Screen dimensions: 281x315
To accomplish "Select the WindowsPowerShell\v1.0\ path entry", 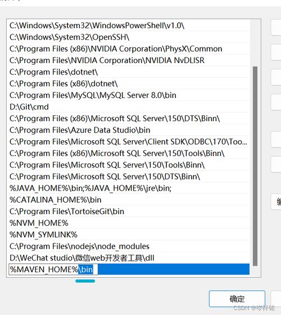I will 129,25.
